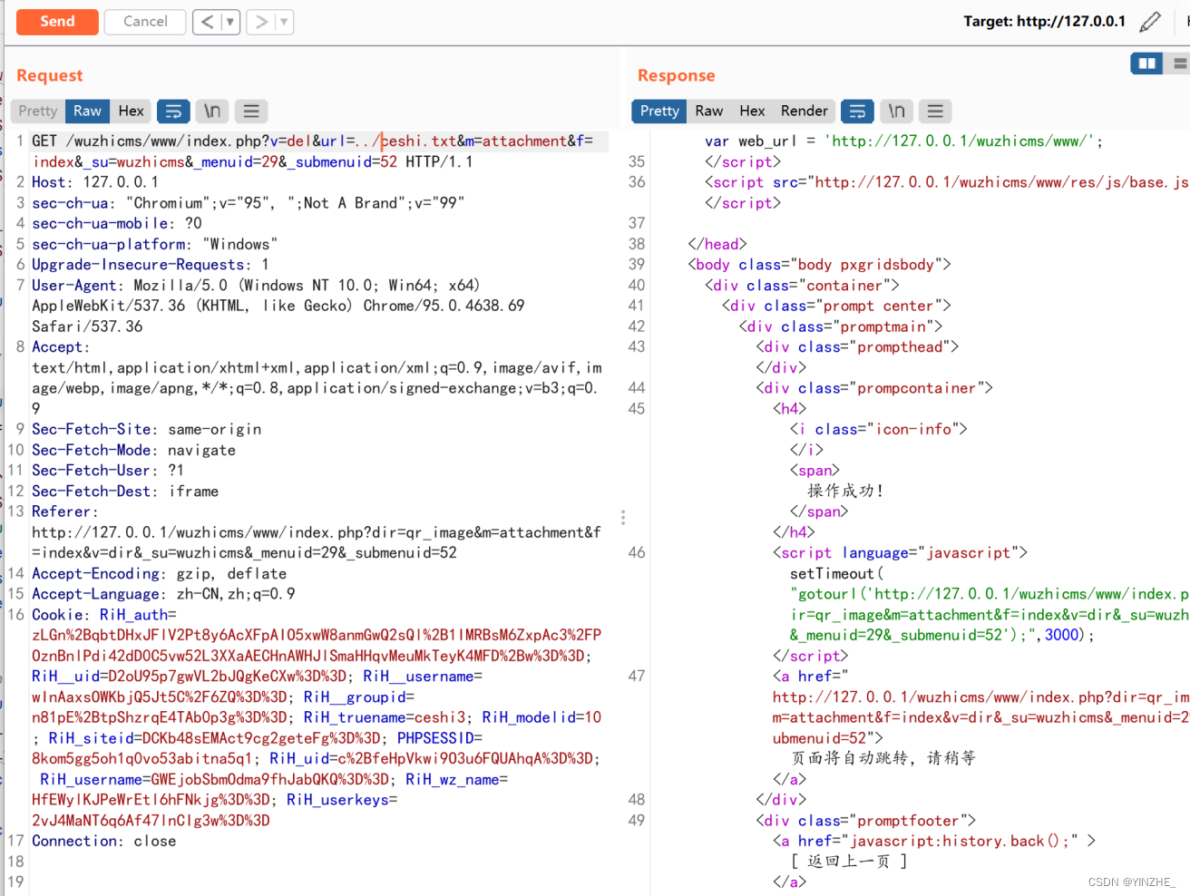Click the setTimeout( line in response
Viewport: 1190px width, 896px height.
[x=836, y=573]
